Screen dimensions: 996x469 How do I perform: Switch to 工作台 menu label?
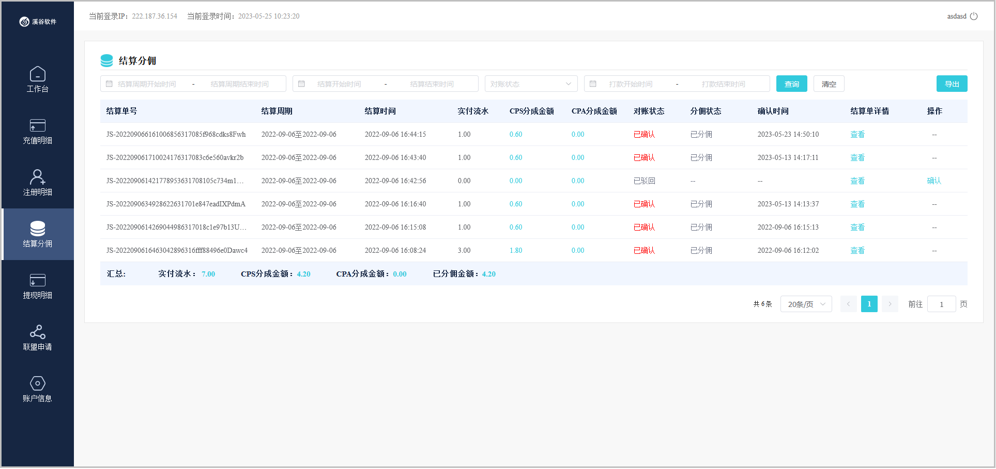pos(38,89)
